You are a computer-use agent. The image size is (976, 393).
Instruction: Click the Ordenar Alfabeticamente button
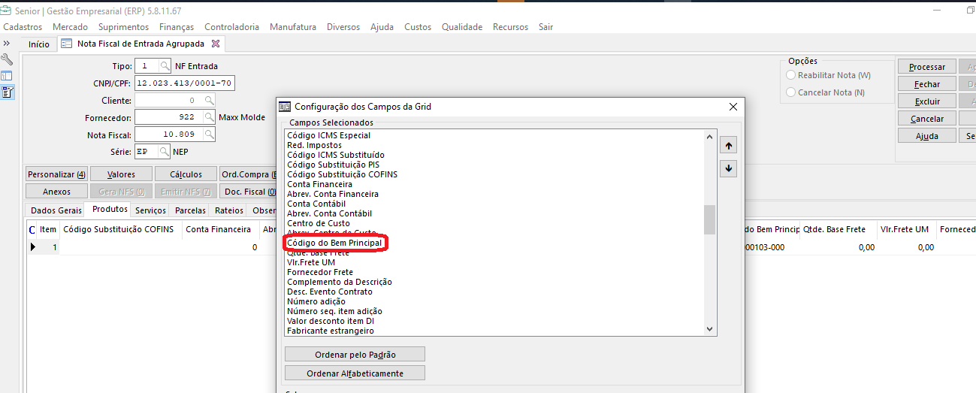(x=355, y=373)
